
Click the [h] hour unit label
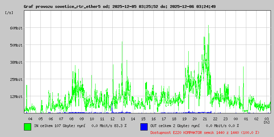(267, 122)
